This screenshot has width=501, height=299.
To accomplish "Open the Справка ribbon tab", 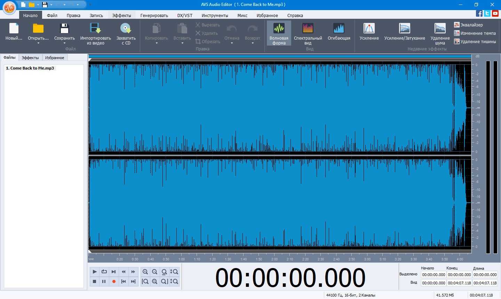I will click(x=295, y=15).
